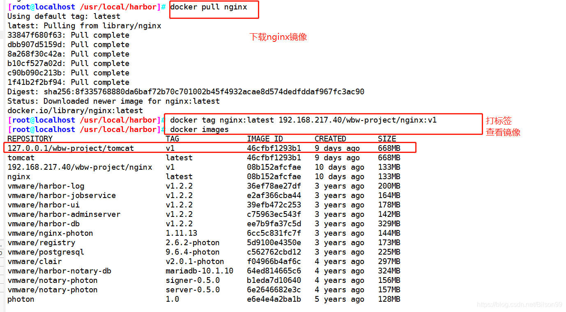Click the IMAGE ID column header
The image size is (566, 312).
click(x=265, y=139)
